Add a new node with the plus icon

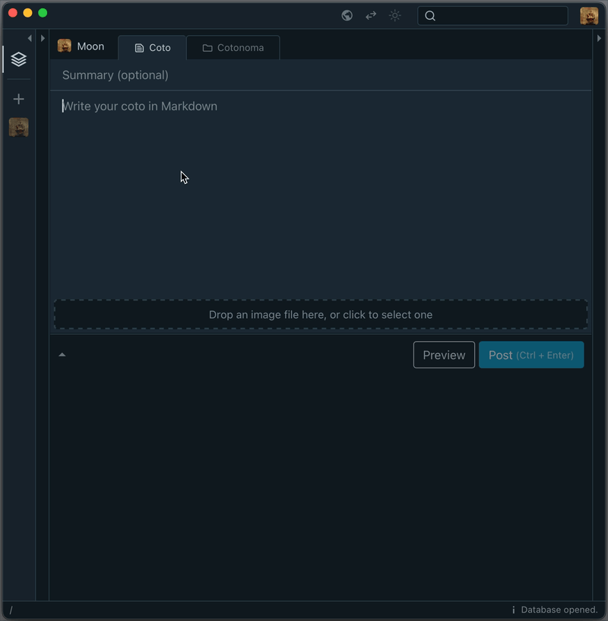coord(19,99)
